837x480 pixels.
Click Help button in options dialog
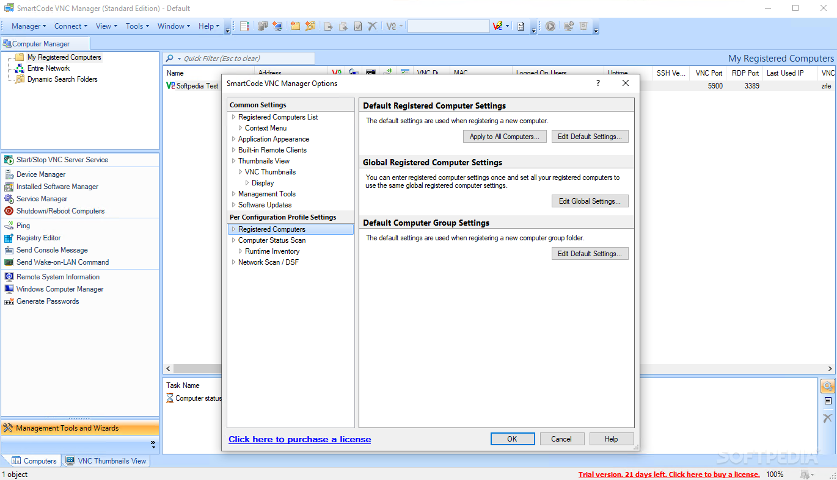[611, 439]
